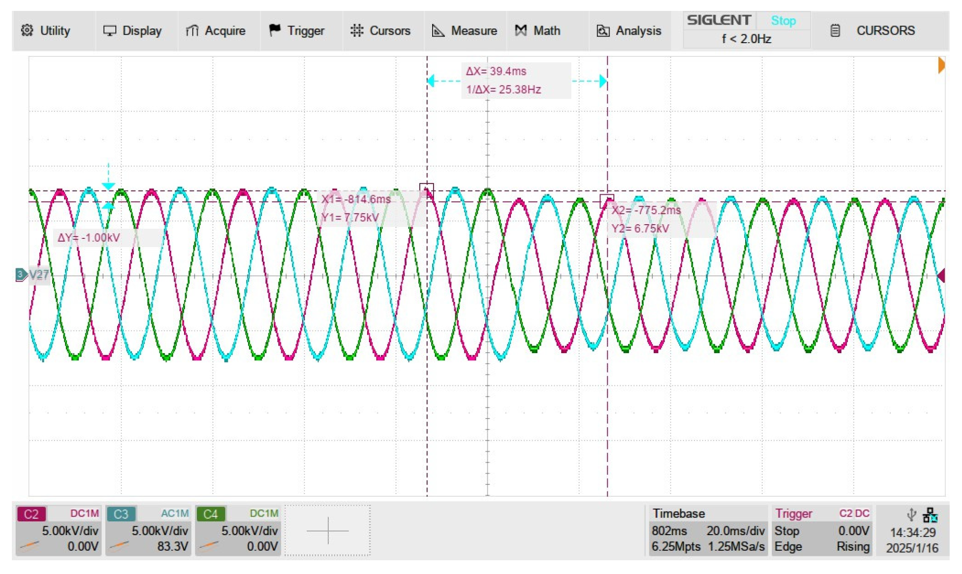The height and width of the screenshot is (574, 962).
Task: Click the network status icon
Action: pyautogui.click(x=930, y=515)
